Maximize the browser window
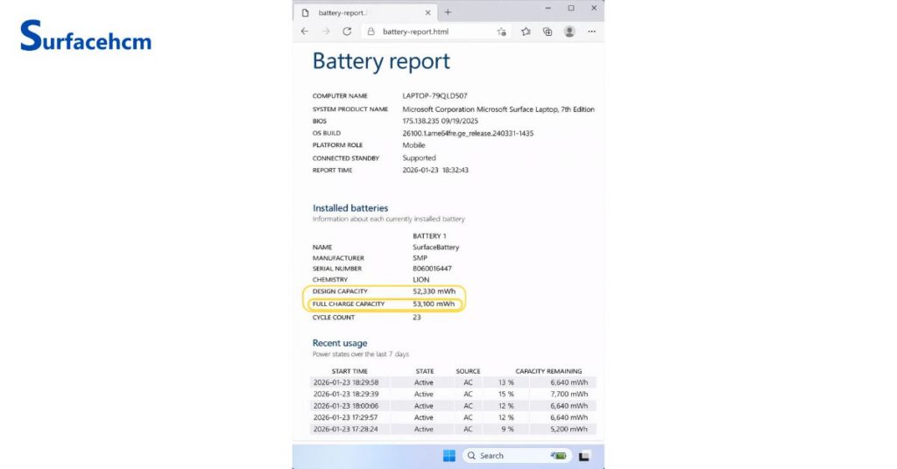The height and width of the screenshot is (469, 897). tap(571, 8)
